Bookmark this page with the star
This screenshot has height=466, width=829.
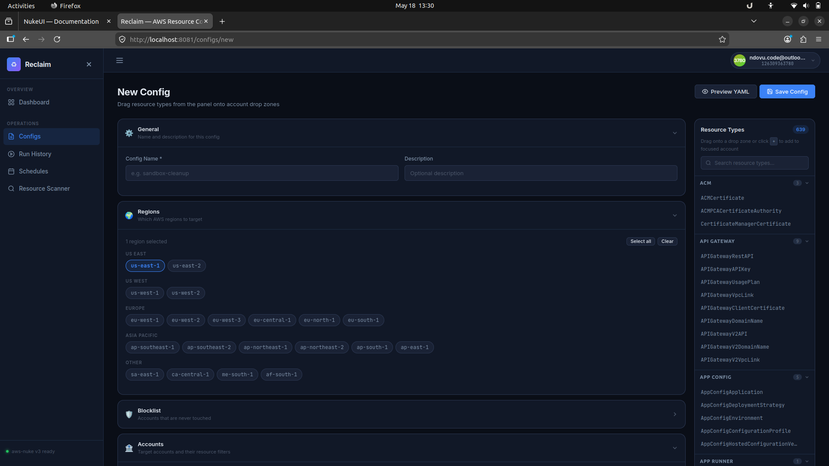722,39
